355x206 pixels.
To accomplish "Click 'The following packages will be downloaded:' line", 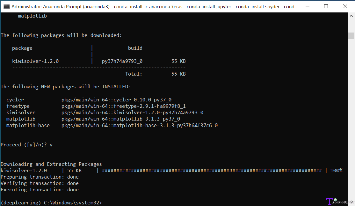I will click(61, 35).
